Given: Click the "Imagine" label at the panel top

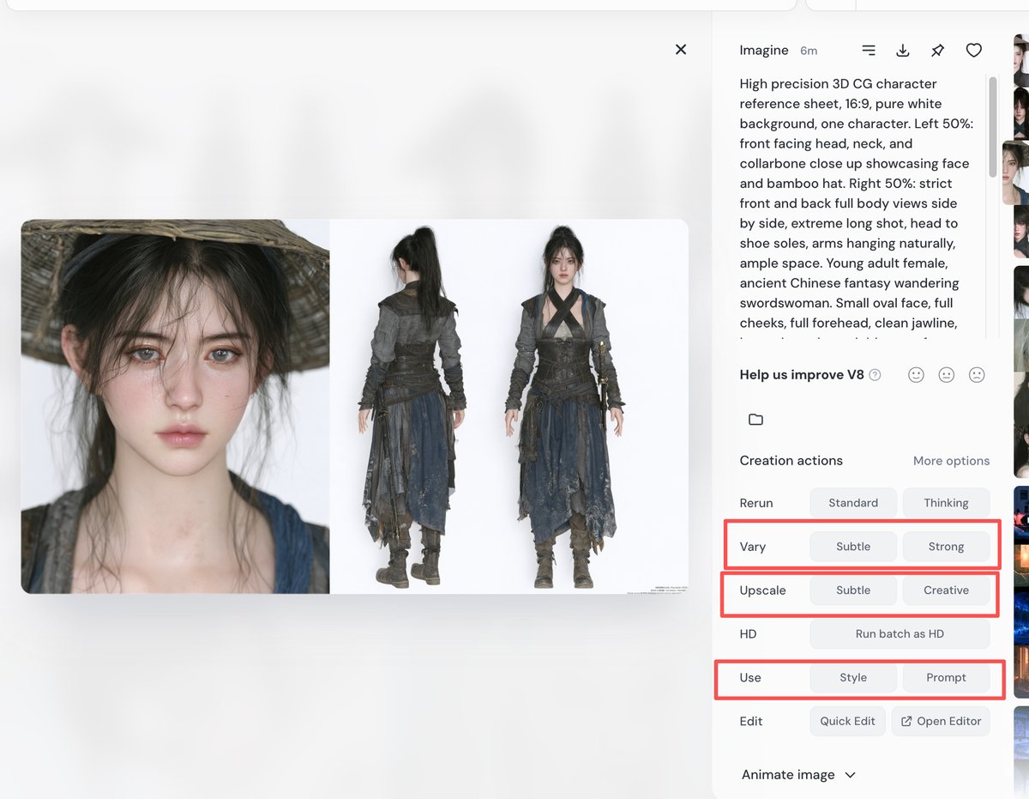Looking at the screenshot, I should coord(764,51).
